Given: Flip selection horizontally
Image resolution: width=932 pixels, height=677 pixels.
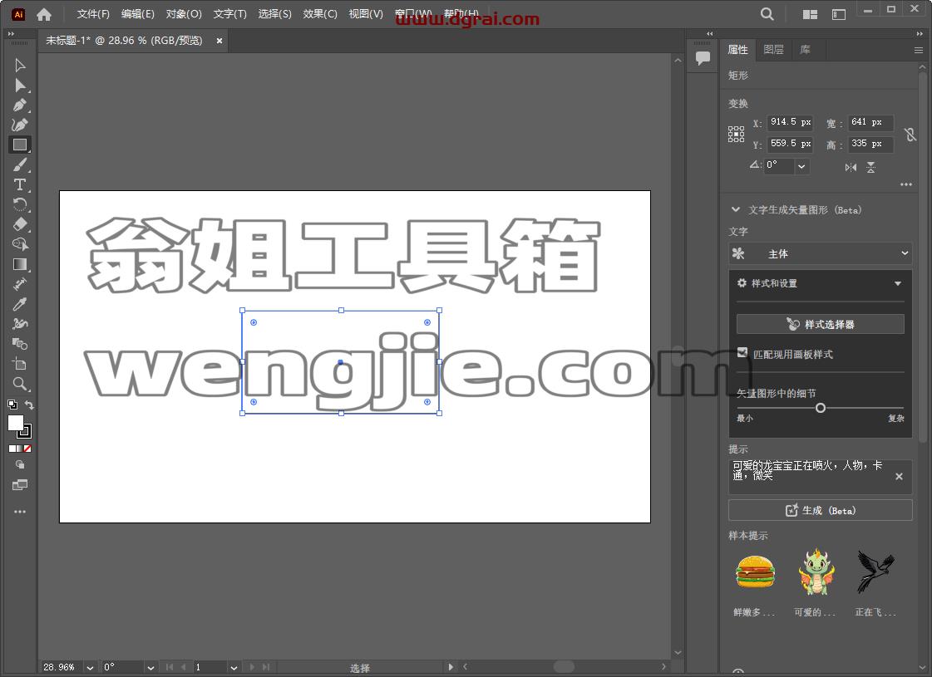Looking at the screenshot, I should coord(851,168).
